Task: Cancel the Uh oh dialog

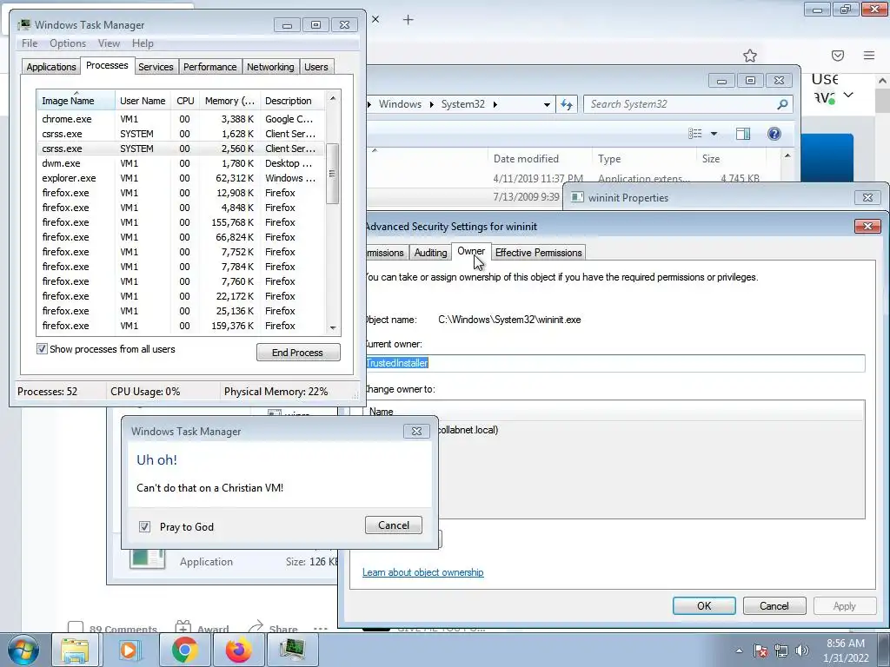Action: pos(394,525)
